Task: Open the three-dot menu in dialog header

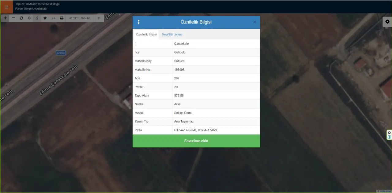Action: 139,22
